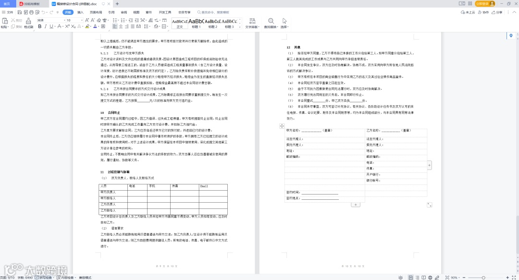Screen dimensions: 519x280
Task: Toggle center text alignment
Action: pos(121,26)
